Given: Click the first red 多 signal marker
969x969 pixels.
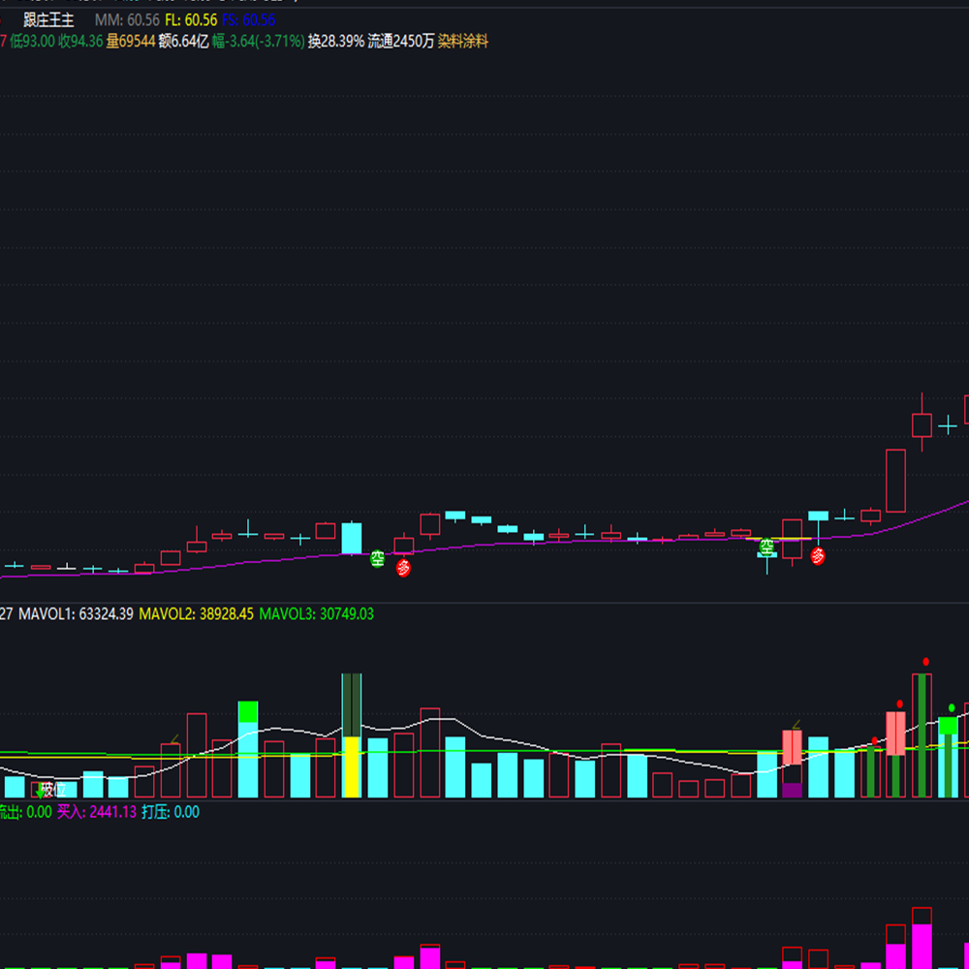Looking at the screenshot, I should click(x=403, y=567).
